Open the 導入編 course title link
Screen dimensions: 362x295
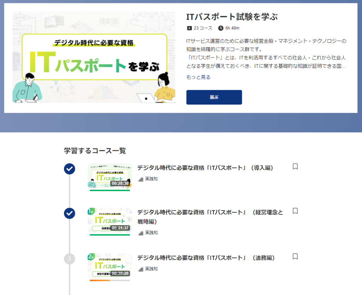tap(205, 168)
